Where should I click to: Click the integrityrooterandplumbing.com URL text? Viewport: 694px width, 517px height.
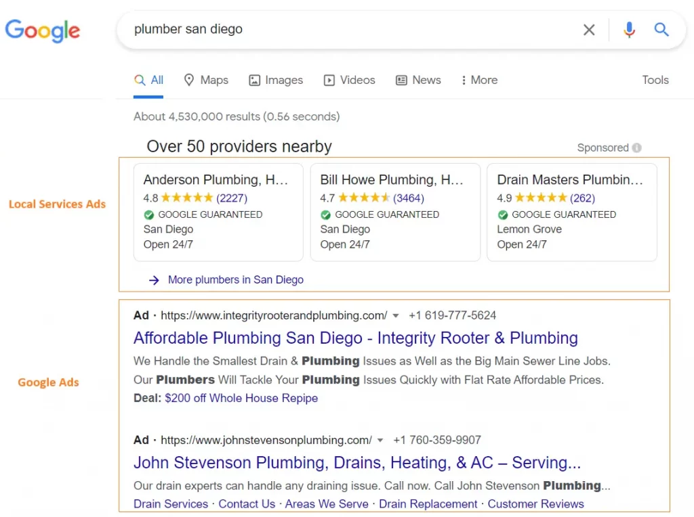point(274,315)
